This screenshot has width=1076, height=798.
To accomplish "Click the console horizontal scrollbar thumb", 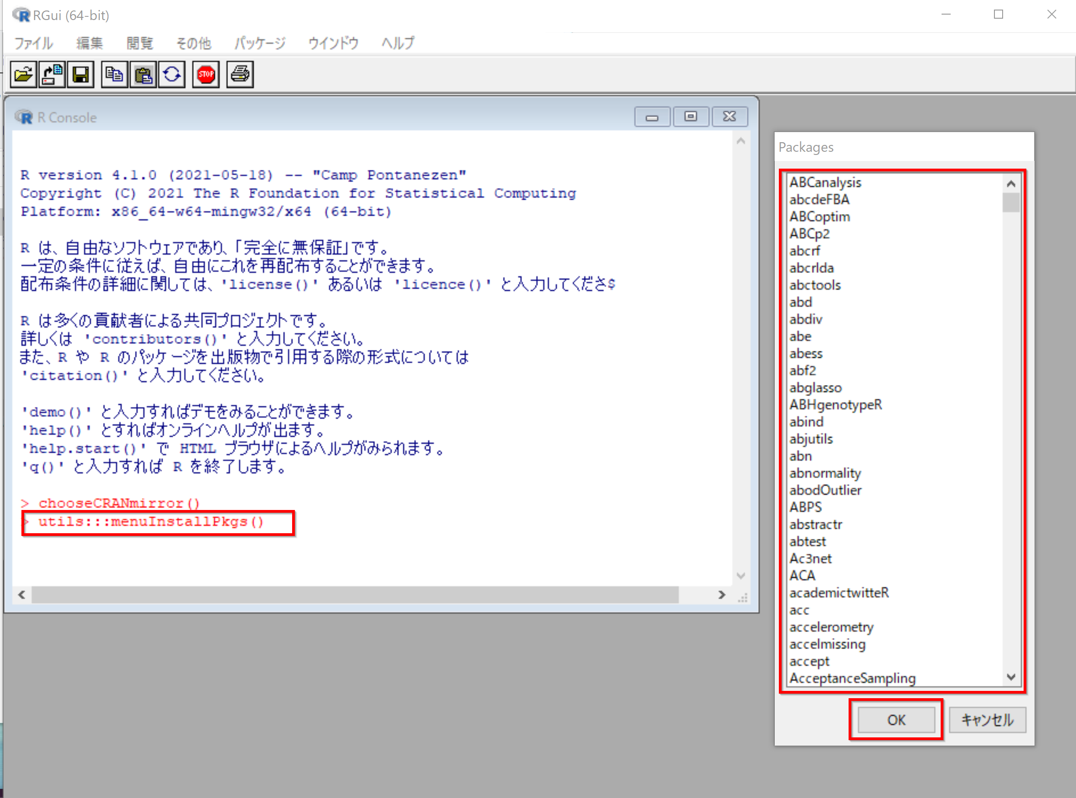I will tap(355, 595).
